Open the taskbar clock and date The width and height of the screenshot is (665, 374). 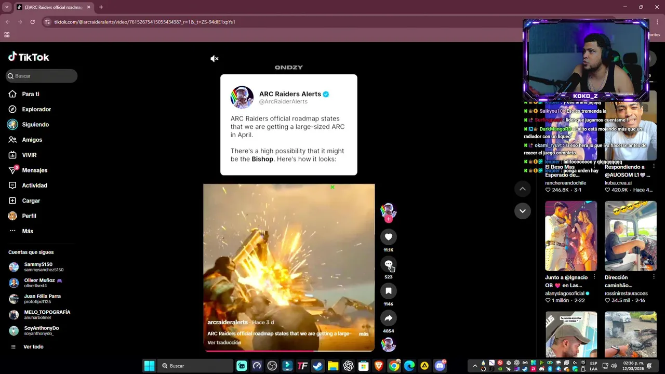(x=632, y=366)
